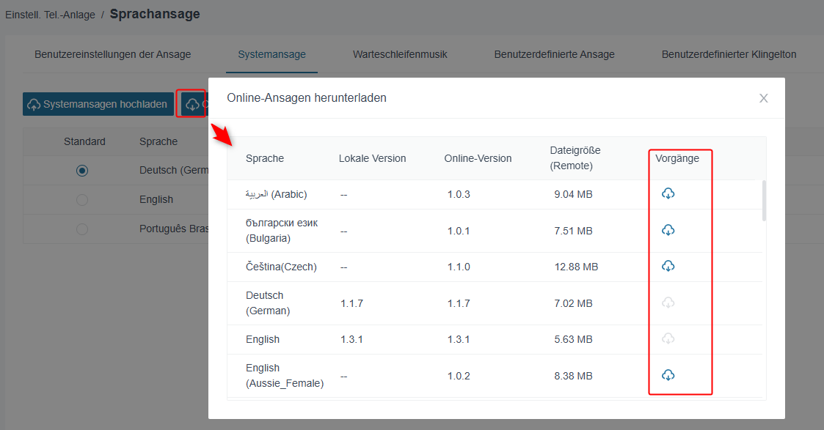
Task: Click the Sprachansage page title
Action: pos(155,14)
